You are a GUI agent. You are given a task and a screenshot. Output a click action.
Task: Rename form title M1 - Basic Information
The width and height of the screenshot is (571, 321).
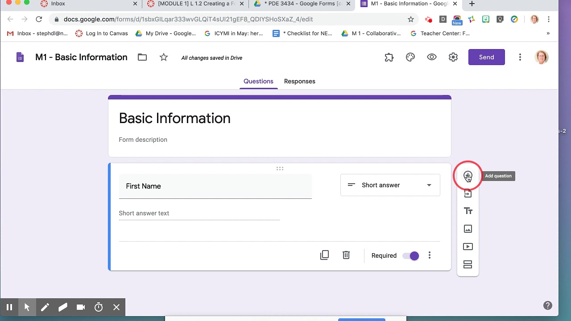click(81, 57)
